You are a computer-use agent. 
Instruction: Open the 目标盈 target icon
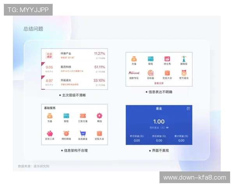(151, 73)
